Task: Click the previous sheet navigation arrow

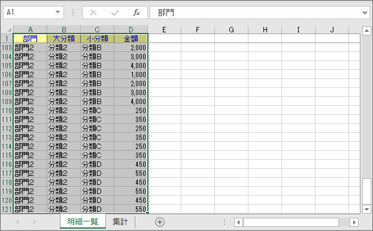Action: coord(17,222)
